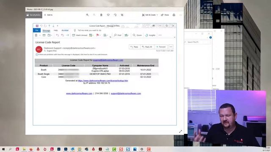Image resolution: width=271 pixels, height=152 pixels.
Task: Zoom in using the Photos magnifier icon
Action: pos(88,15)
